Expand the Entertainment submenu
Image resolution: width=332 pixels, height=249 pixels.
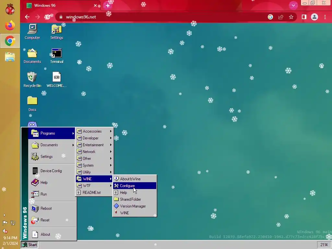pos(94,145)
